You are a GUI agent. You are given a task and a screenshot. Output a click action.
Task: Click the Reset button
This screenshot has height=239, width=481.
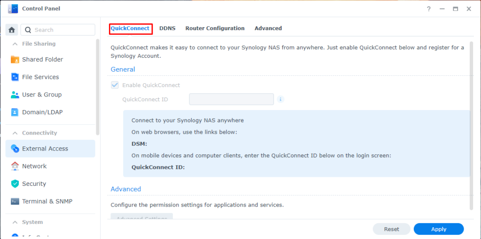pyautogui.click(x=391, y=229)
